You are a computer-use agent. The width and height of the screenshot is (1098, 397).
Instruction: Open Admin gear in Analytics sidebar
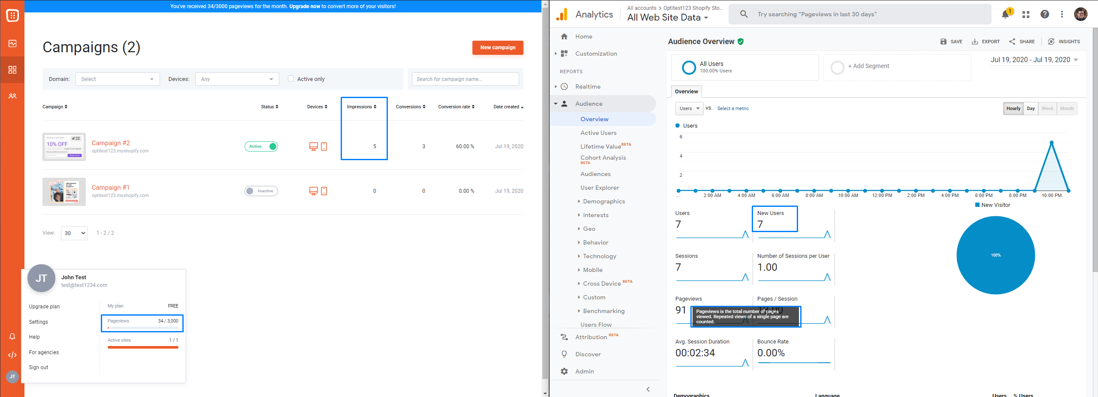pos(564,371)
